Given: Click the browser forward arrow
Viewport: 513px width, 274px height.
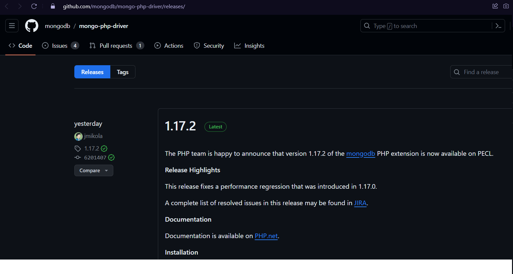Looking at the screenshot, I should 20,6.
